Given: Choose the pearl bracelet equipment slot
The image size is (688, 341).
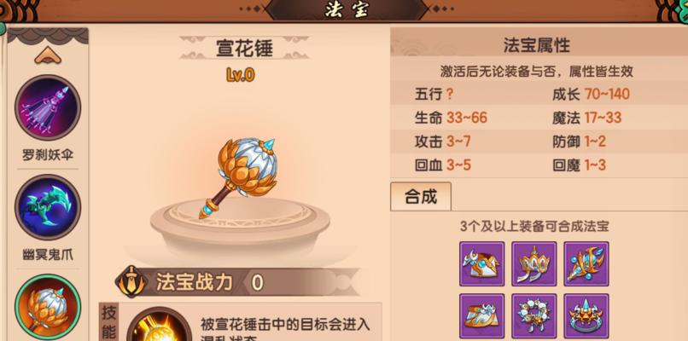Looking at the screenshot, I should tap(534, 316).
